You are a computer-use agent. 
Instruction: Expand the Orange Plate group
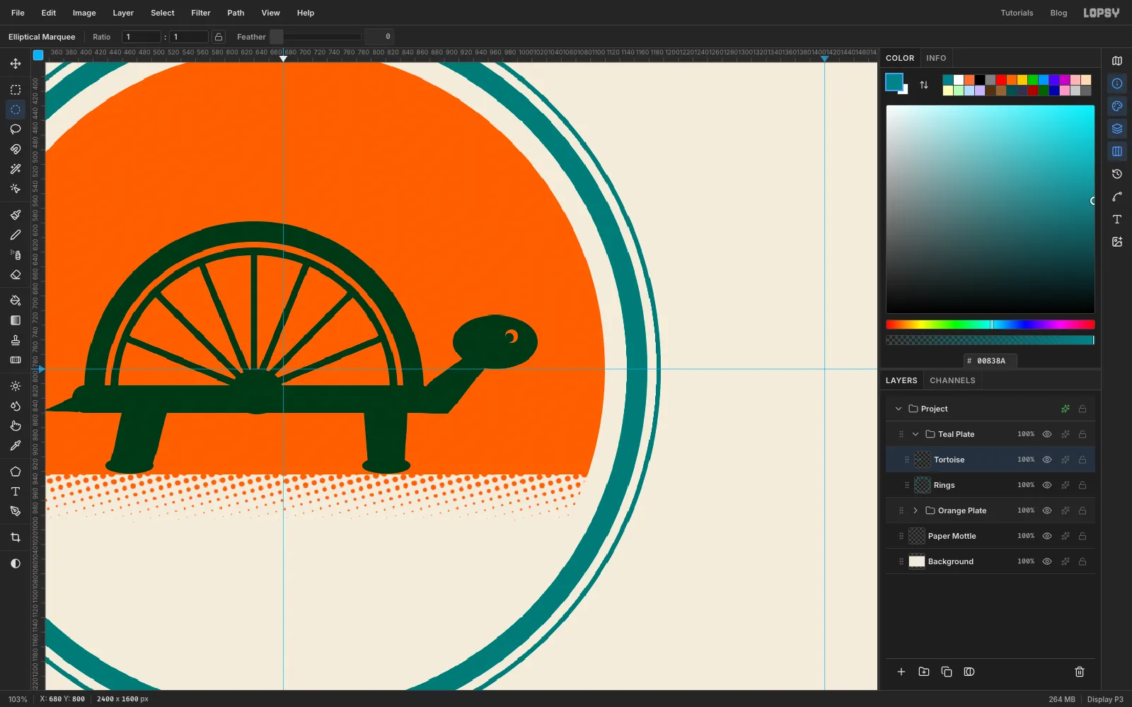click(916, 510)
